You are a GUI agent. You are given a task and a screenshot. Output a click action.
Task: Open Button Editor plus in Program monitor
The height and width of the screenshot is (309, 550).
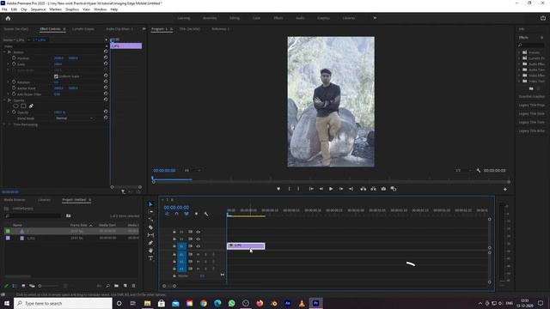pos(505,189)
